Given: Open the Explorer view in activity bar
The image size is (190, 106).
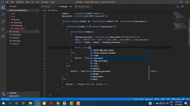Looking at the screenshot, I should click(x=3, y=7).
